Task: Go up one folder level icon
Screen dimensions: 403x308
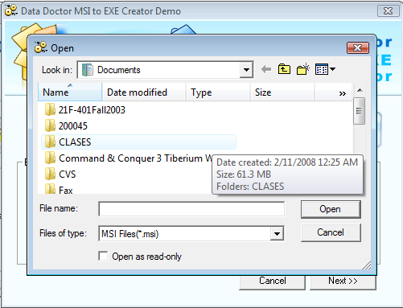Action: [284, 69]
